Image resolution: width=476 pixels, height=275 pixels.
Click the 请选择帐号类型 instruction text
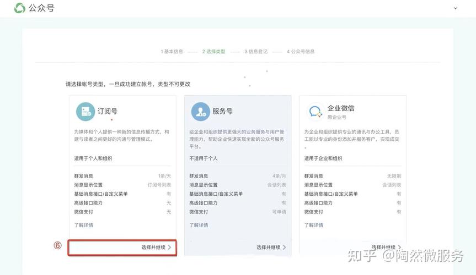pyautogui.click(x=128, y=84)
